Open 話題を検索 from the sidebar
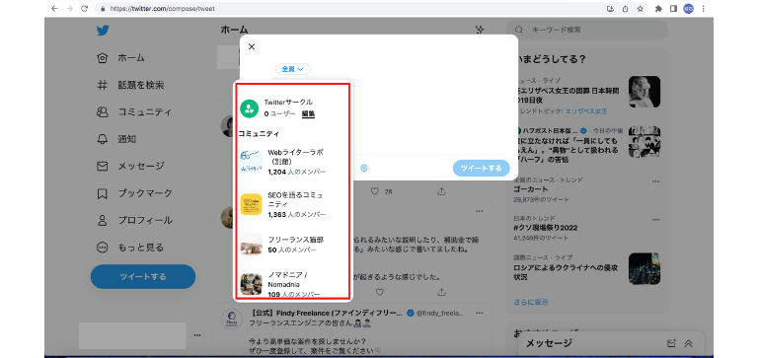 click(130, 85)
